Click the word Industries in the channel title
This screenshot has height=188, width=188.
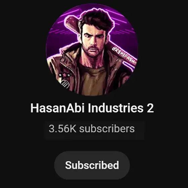point(116,108)
